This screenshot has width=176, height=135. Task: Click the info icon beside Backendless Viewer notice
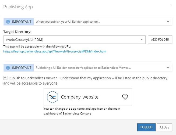[x=8, y=68]
